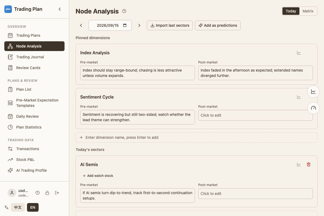Screen dimensions: 324x216
Task: Open chart icon for AI Semis
Action: tap(299, 164)
